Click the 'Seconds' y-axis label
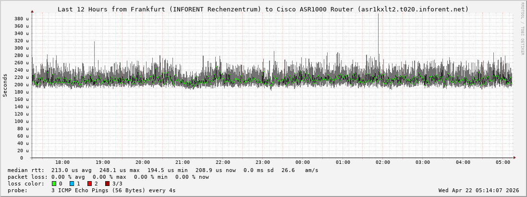Image resolution: width=527 pixels, height=197 pixels. coord(5,85)
